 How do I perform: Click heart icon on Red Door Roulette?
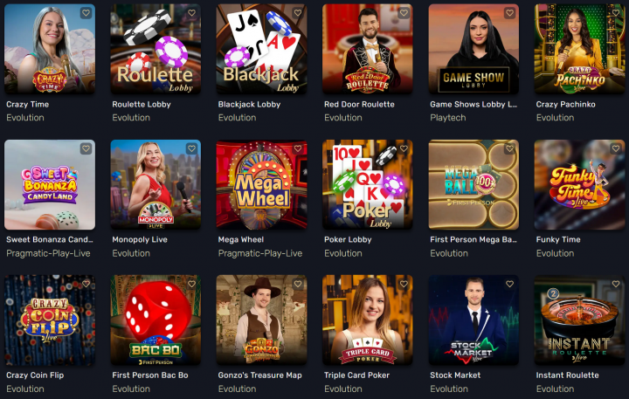(x=404, y=13)
